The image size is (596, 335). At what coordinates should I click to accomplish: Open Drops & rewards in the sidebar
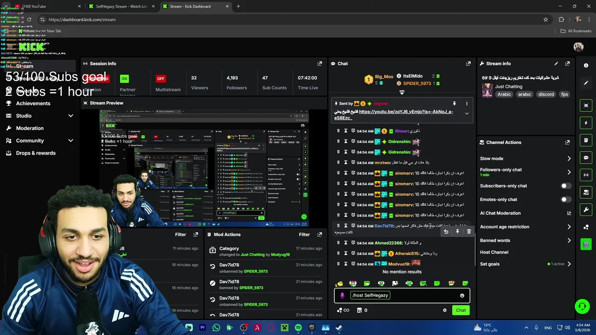click(35, 153)
